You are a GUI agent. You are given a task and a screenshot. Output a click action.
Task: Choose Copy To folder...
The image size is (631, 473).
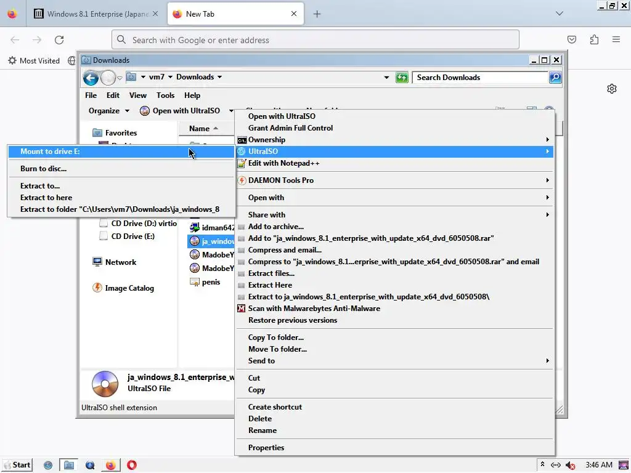(x=396, y=338)
